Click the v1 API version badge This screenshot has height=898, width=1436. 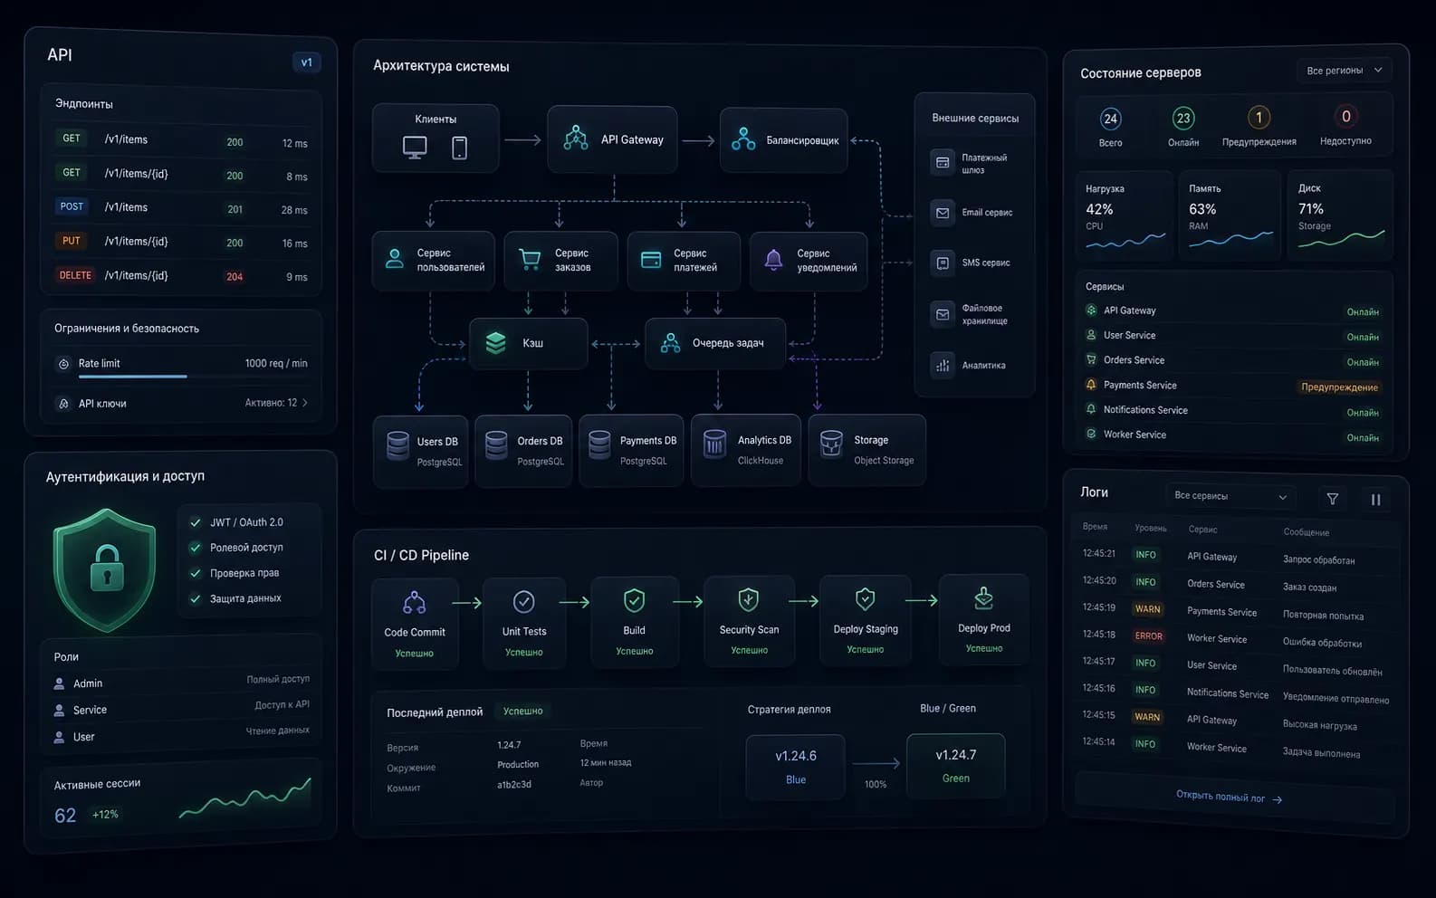coord(306,62)
